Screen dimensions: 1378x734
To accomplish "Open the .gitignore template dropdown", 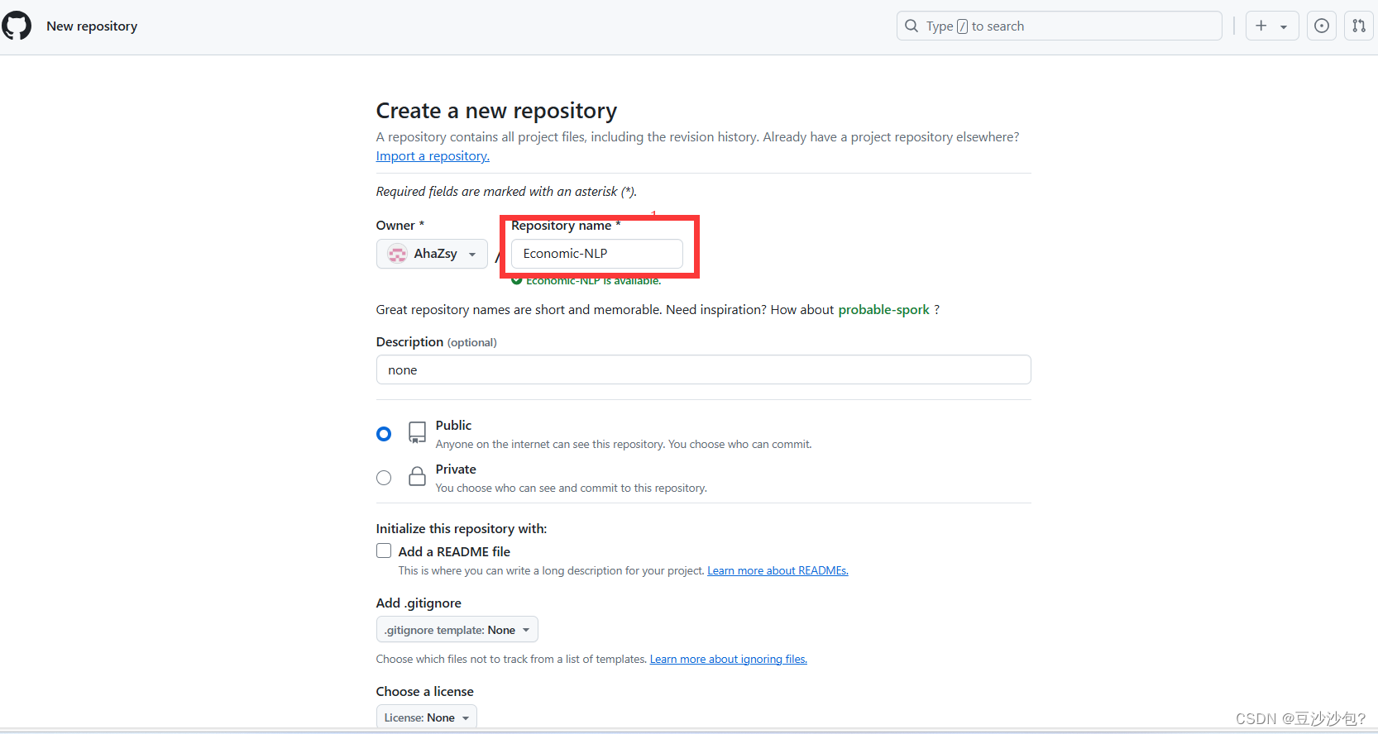I will click(x=457, y=629).
